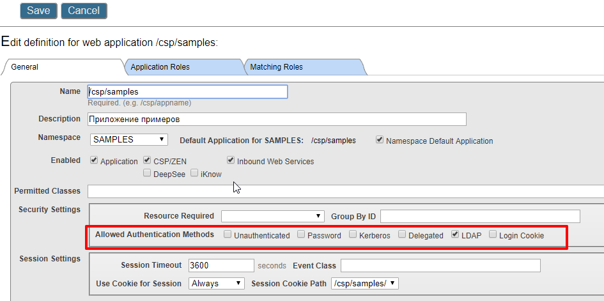This screenshot has height=301, width=604.
Task: Uncheck the LDAP authentication checkbox
Action: [455, 235]
